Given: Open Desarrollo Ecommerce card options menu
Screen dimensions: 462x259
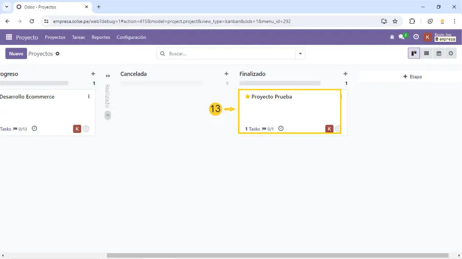Looking at the screenshot, I should tap(89, 96).
